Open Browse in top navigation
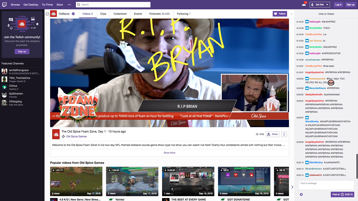The image size is (358, 201). click(15, 5)
